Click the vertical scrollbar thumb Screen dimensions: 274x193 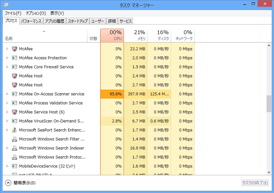[269, 103]
